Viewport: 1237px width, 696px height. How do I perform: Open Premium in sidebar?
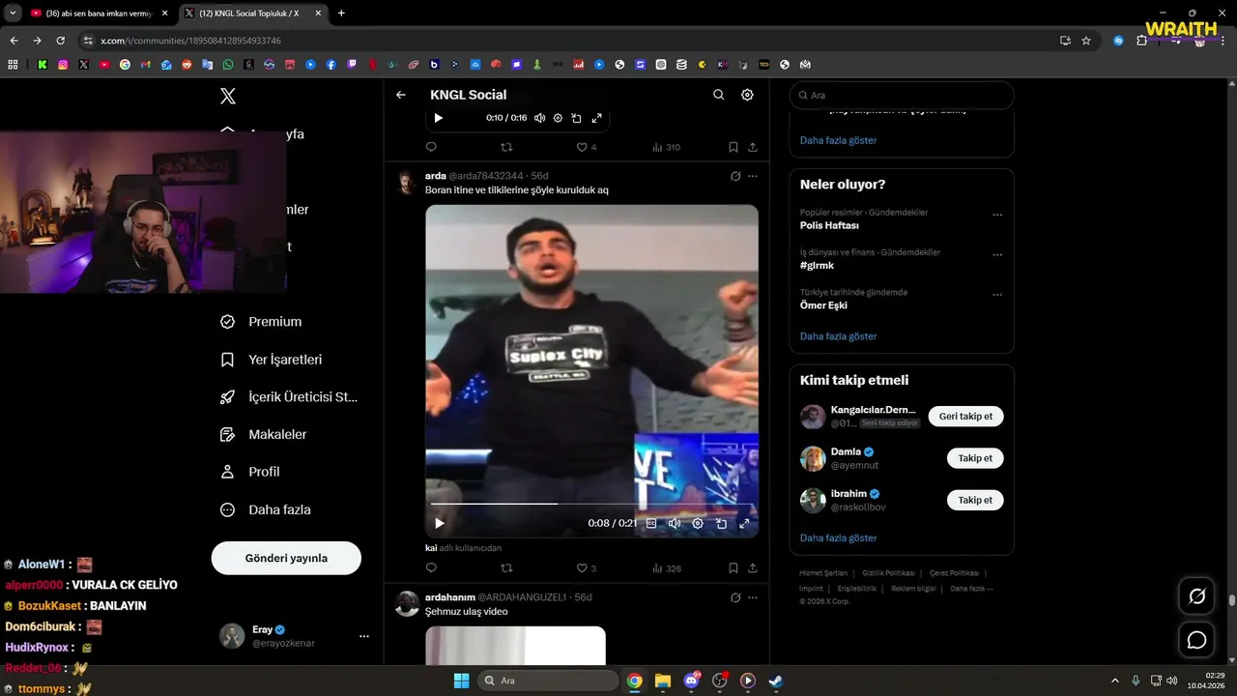[x=262, y=322]
